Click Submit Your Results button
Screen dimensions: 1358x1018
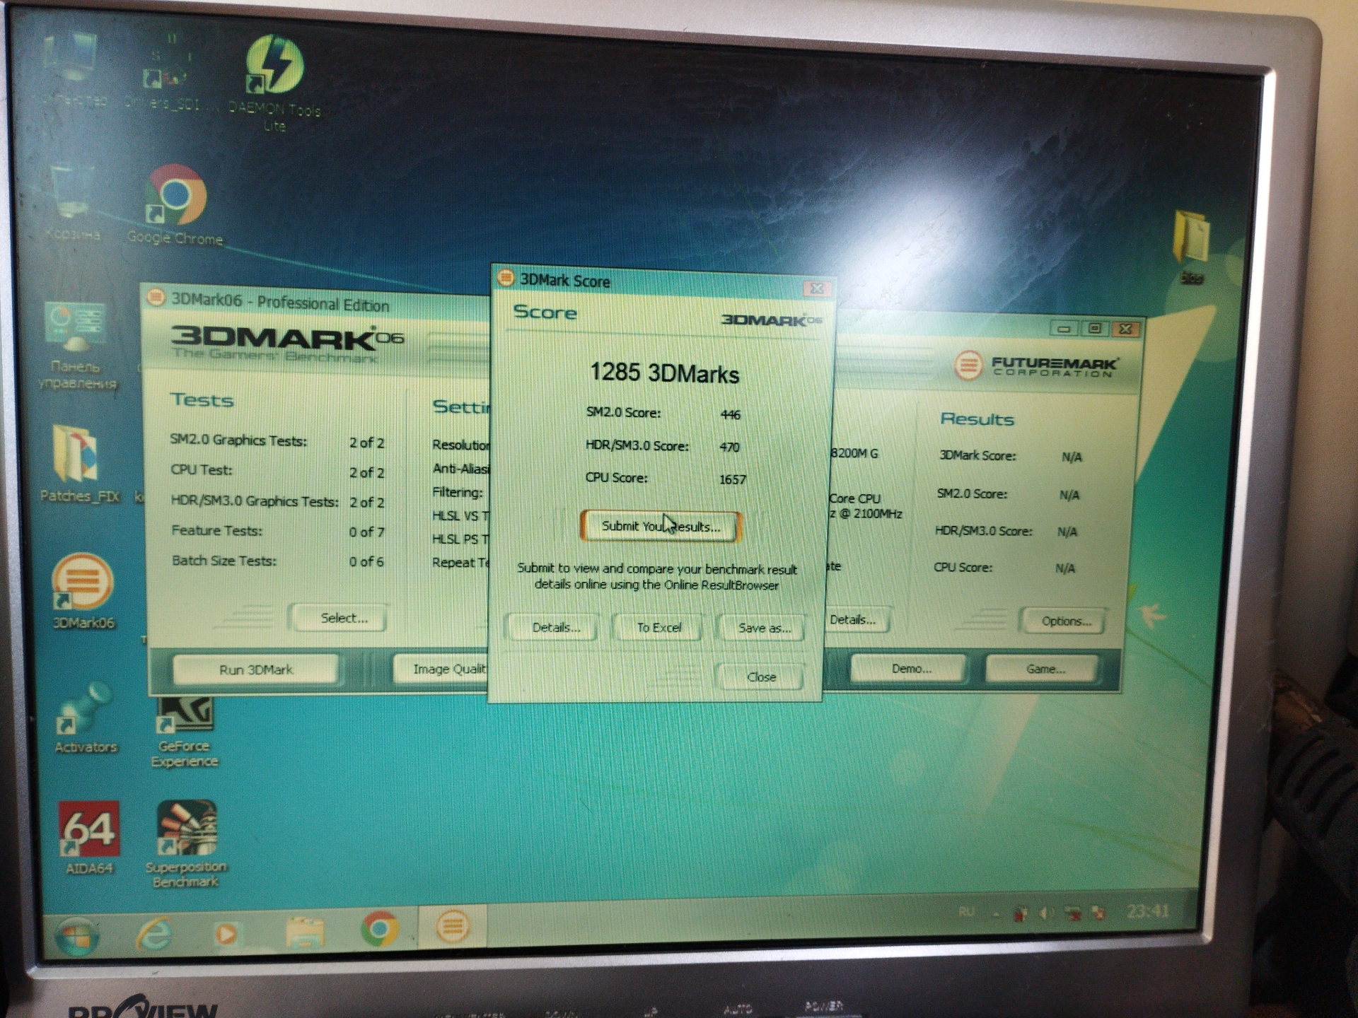coord(661,526)
